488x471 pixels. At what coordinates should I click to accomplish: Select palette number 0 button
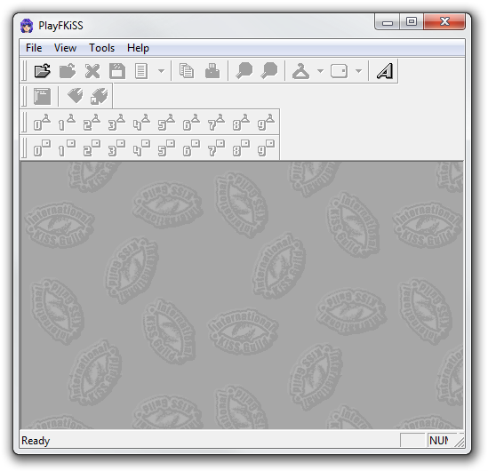(x=42, y=148)
